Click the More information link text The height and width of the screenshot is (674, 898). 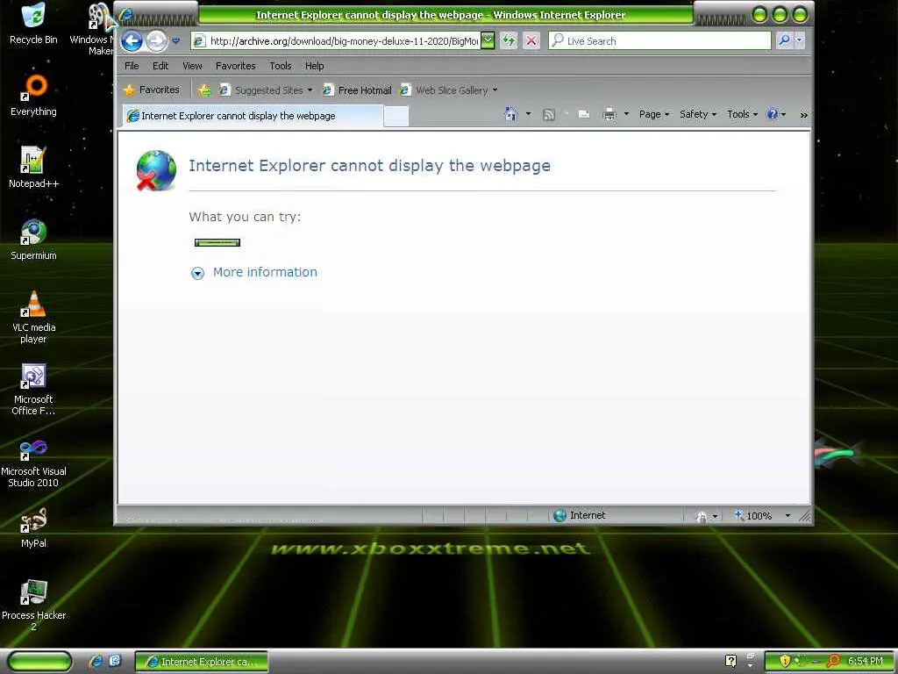click(x=265, y=272)
